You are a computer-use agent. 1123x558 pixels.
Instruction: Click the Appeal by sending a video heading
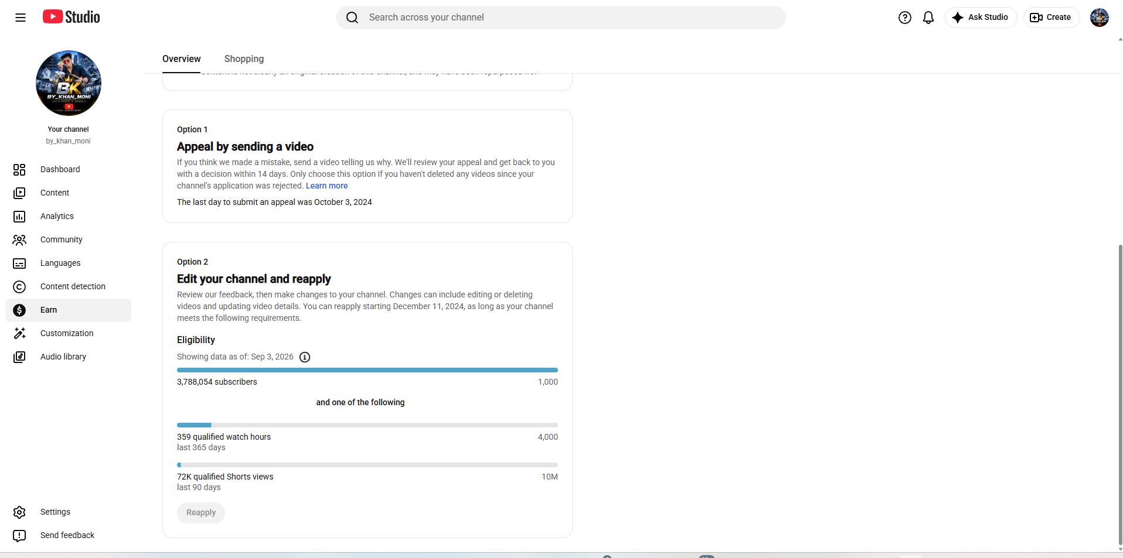tap(245, 146)
